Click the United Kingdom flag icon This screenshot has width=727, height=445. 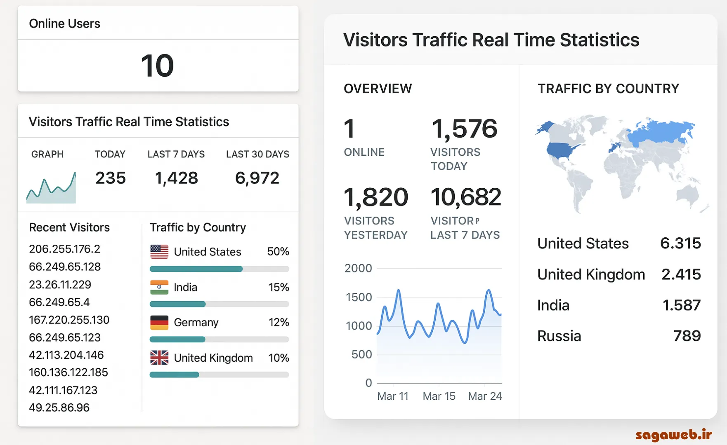point(159,358)
